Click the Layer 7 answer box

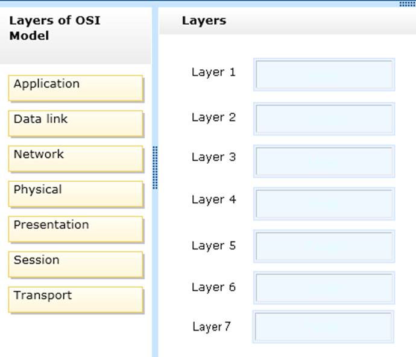coord(323,327)
